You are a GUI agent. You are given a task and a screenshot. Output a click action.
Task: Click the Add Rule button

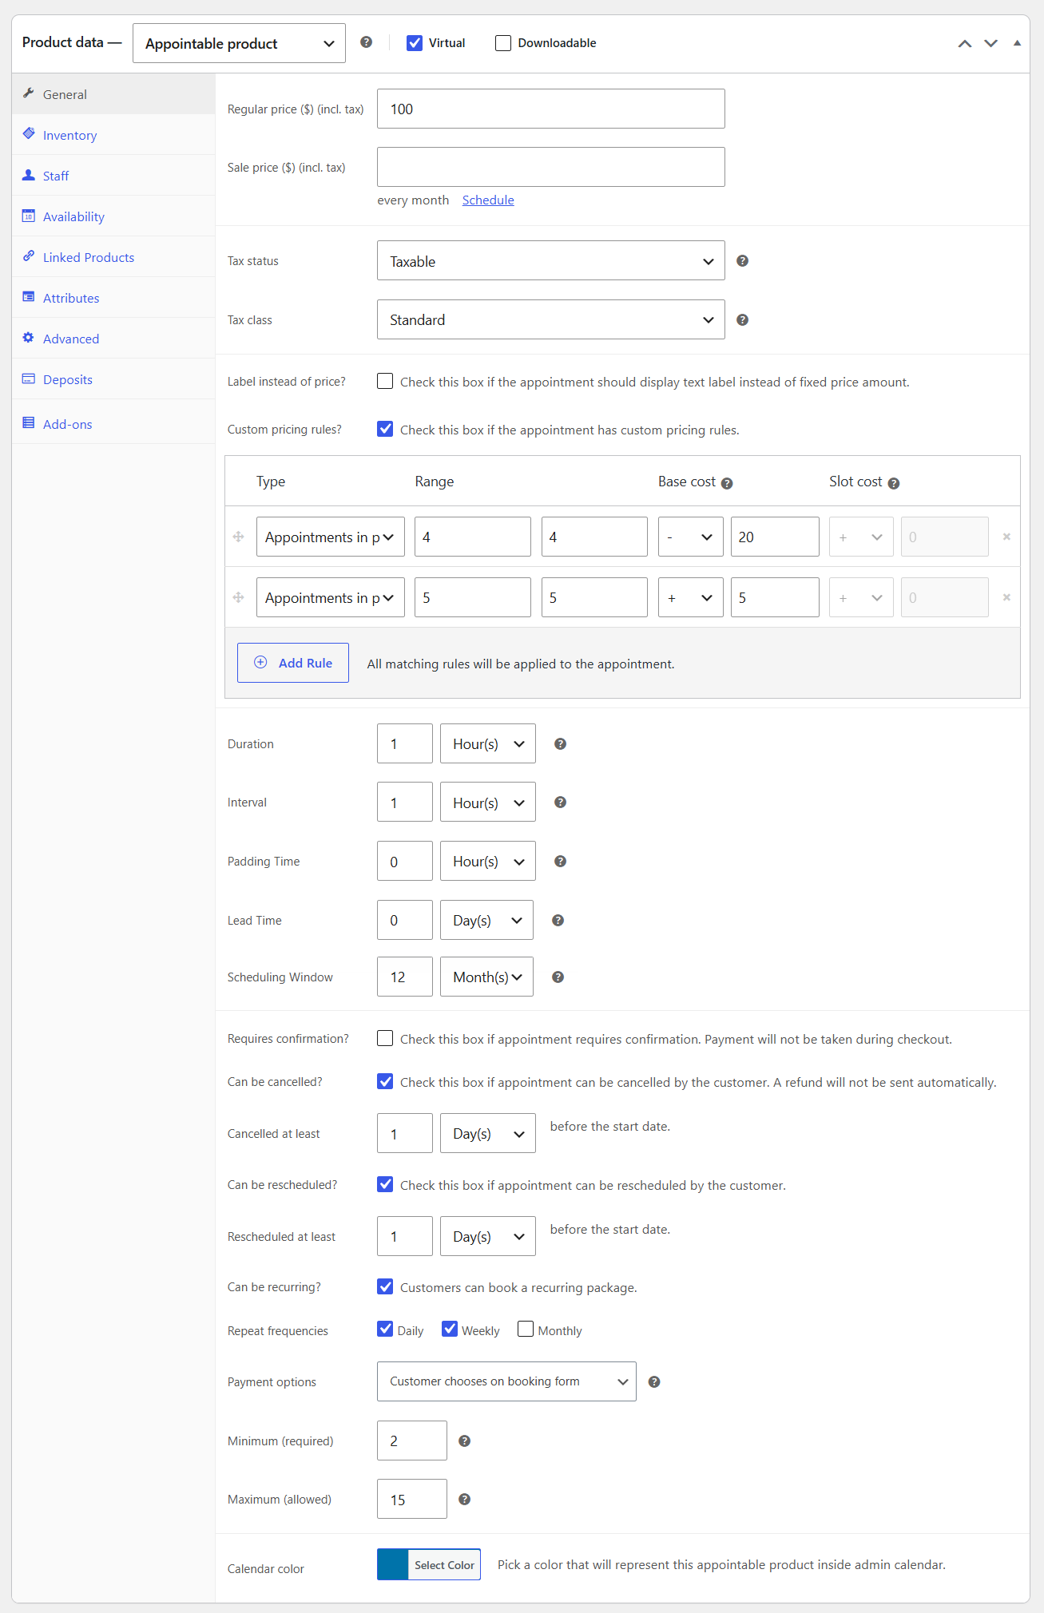[293, 663]
